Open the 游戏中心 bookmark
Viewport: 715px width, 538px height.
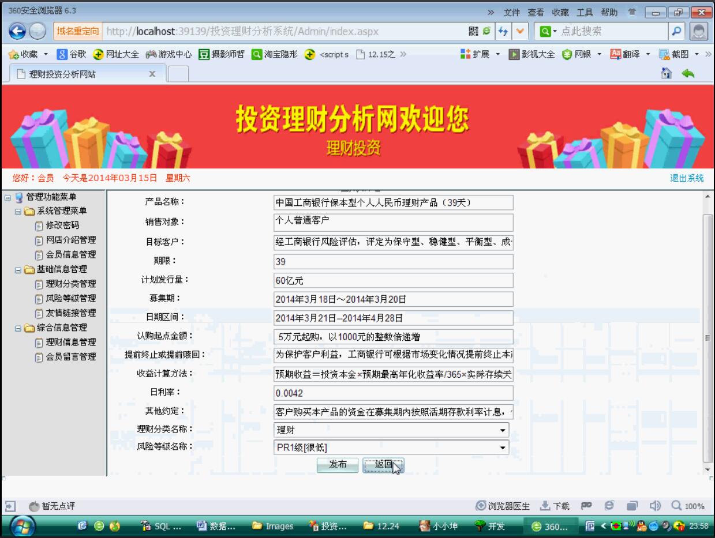pyautogui.click(x=168, y=55)
